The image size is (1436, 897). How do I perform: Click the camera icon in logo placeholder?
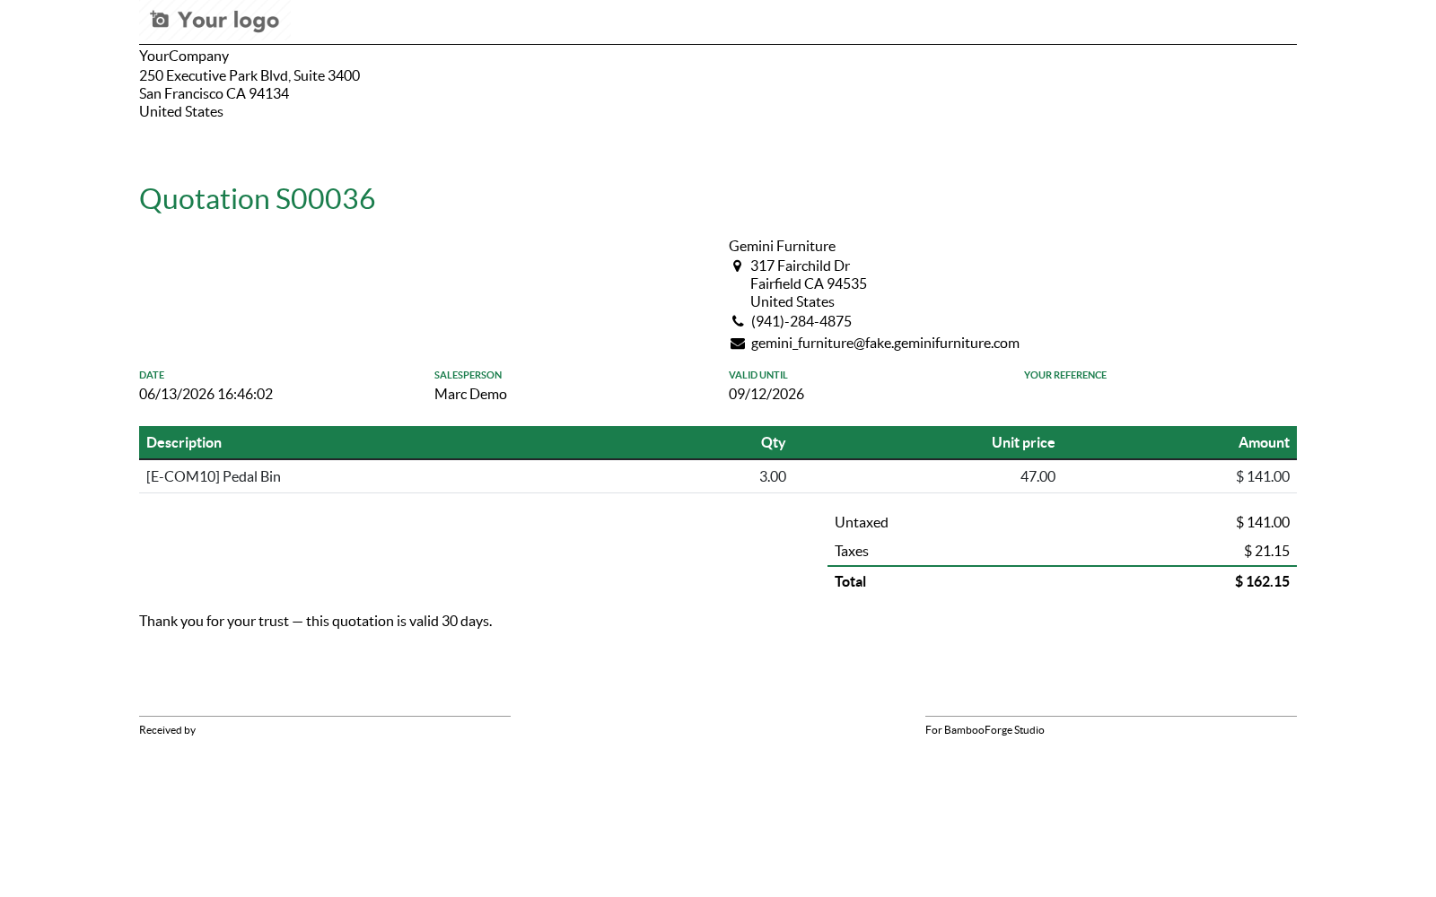tap(160, 20)
